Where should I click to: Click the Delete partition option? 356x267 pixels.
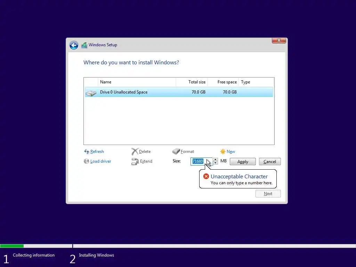[145, 152]
